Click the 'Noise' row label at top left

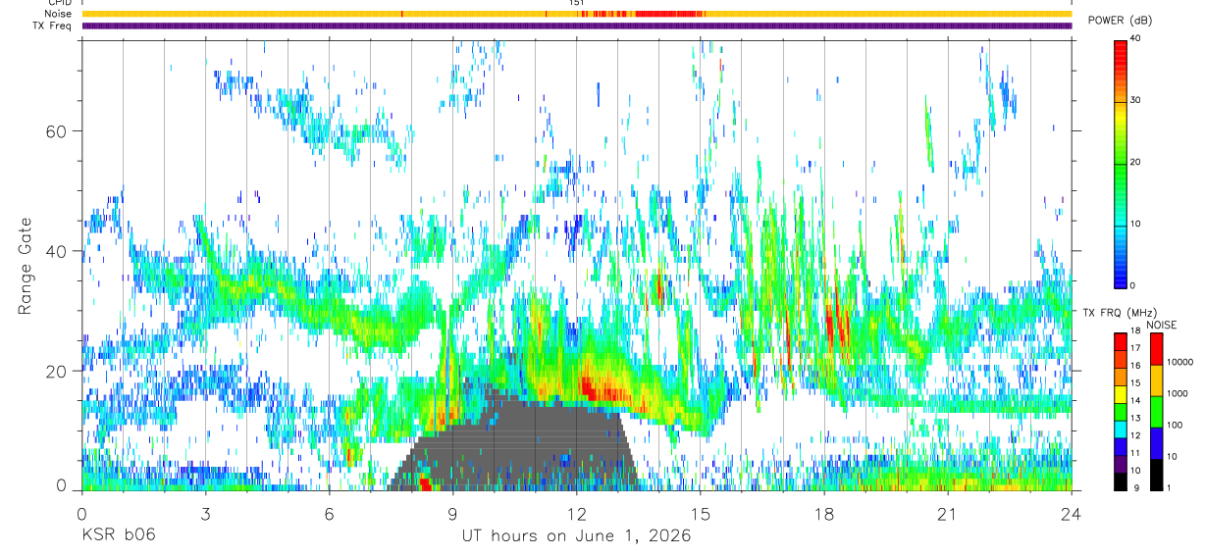pyautogui.click(x=57, y=14)
